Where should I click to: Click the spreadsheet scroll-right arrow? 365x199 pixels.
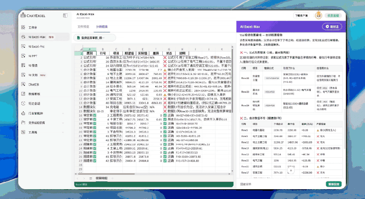click(229, 174)
